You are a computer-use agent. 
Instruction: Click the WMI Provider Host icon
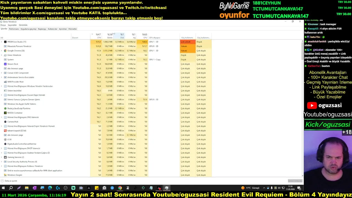(x=5, y=82)
